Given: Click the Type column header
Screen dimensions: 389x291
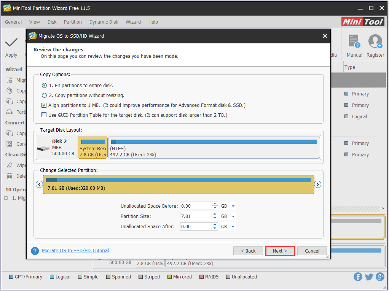Looking at the screenshot, I should 349,67.
